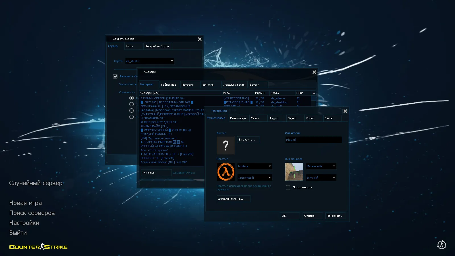Open the Оранжевый logo color selector

[x=254, y=177]
